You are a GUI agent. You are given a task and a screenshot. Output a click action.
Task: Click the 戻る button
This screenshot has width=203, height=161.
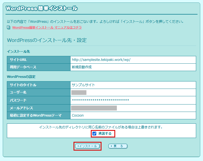pyautogui.click(x=118, y=146)
